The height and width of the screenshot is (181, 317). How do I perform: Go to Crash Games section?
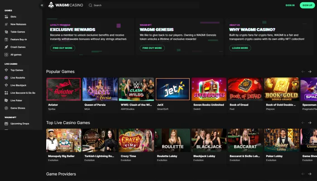[x=18, y=47]
